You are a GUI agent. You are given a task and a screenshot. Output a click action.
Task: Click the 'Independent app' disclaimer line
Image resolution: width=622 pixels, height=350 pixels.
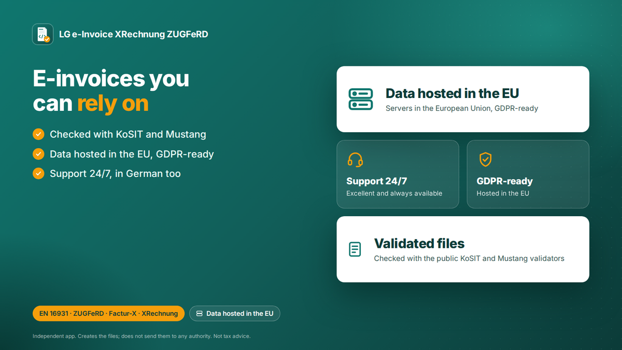tap(142, 336)
